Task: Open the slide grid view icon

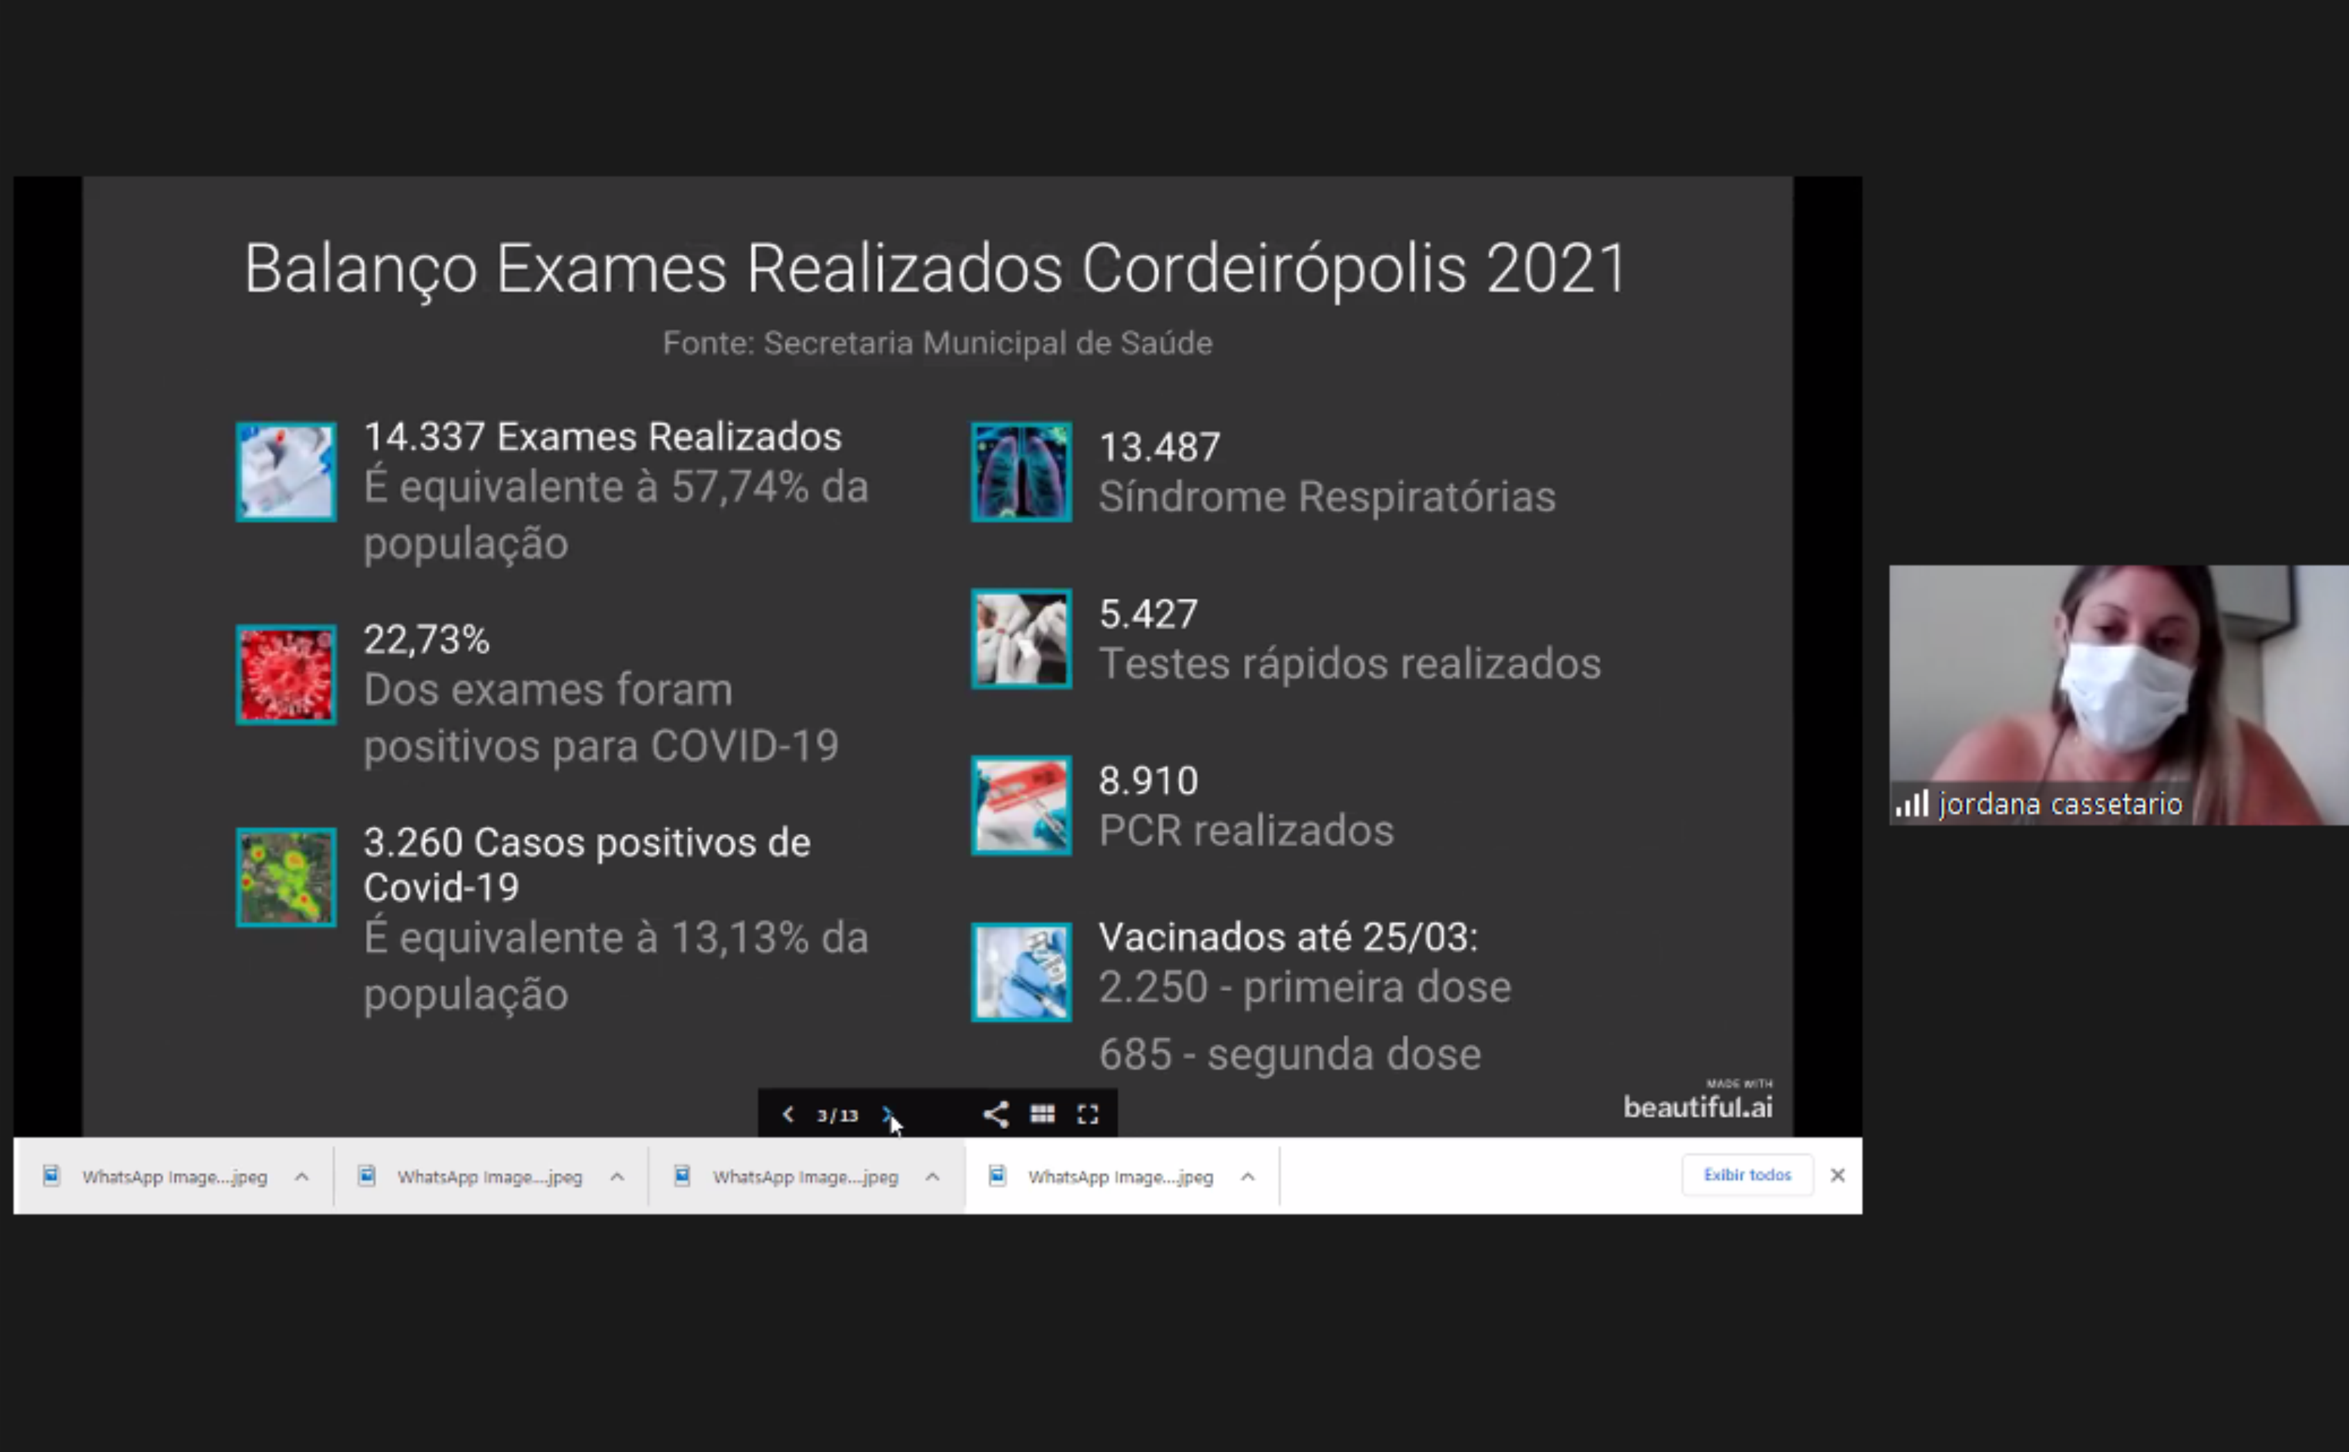Action: [1042, 1114]
